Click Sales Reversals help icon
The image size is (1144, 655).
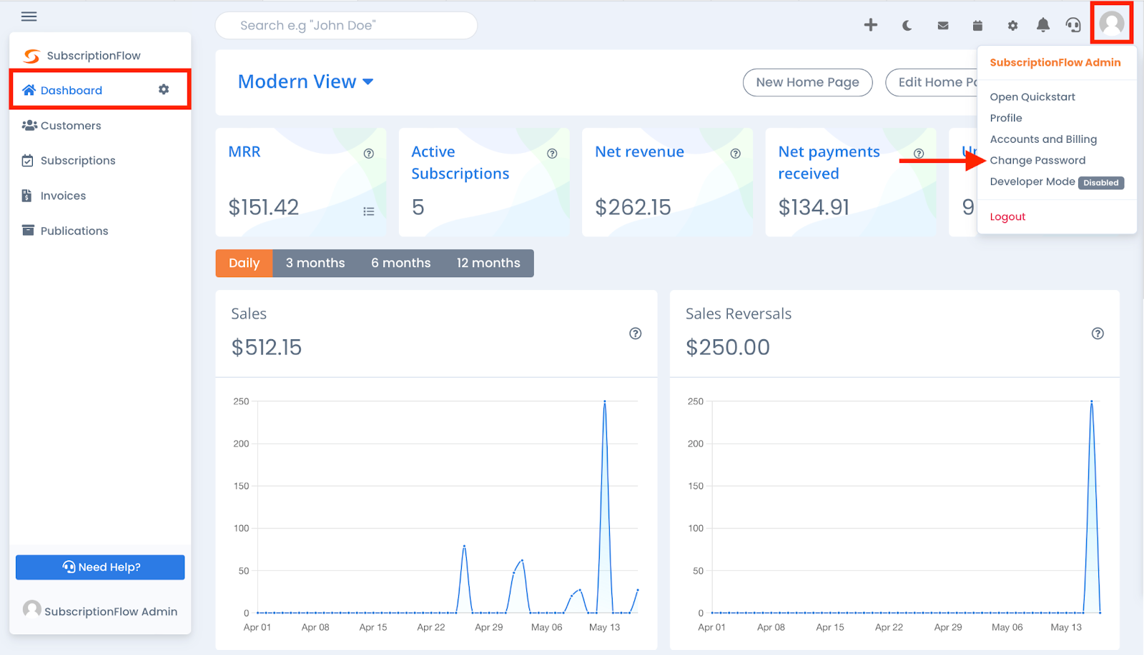(1098, 334)
